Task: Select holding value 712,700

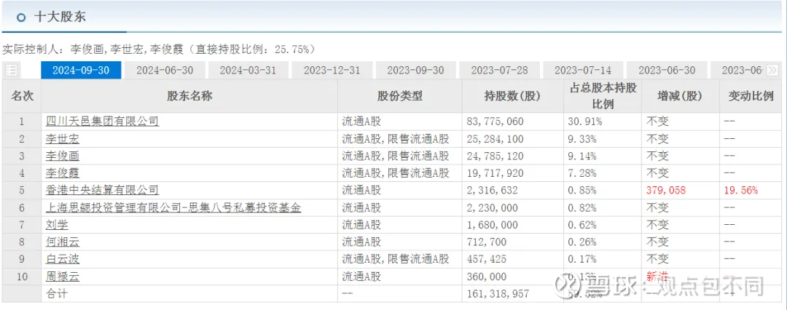Action: [x=487, y=242]
